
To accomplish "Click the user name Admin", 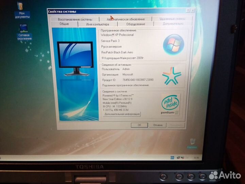I will coord(126,69).
